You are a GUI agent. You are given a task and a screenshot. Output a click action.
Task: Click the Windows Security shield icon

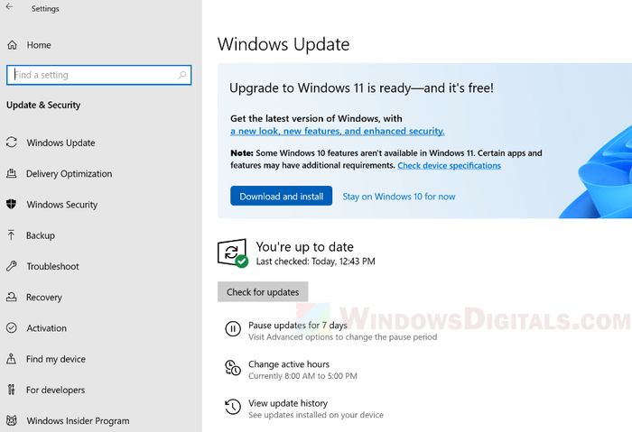(11, 204)
